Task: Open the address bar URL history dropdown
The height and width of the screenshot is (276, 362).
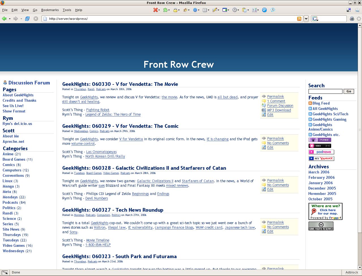Action: 306,19
